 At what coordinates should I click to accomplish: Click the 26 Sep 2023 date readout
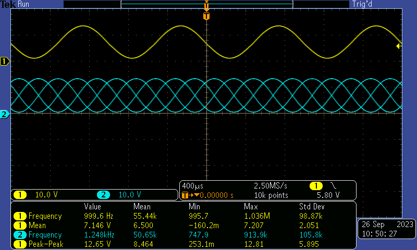click(387, 224)
